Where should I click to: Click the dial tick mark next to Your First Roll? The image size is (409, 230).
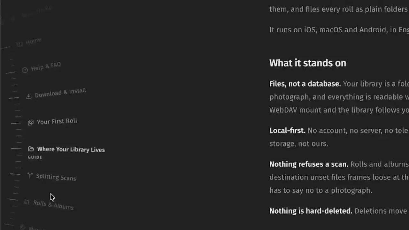pyautogui.click(x=16, y=123)
